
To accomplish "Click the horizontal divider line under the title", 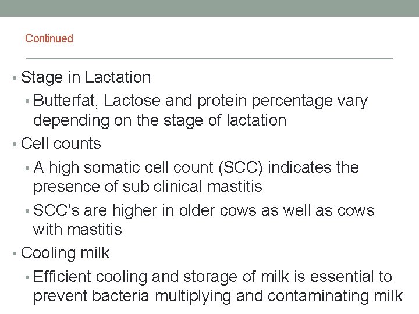I will (x=210, y=59).
